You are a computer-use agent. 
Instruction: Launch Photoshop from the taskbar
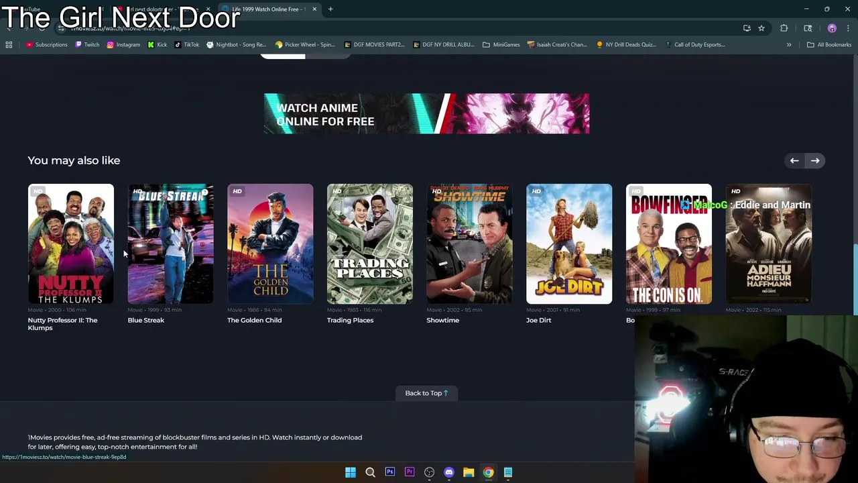pyautogui.click(x=389, y=472)
